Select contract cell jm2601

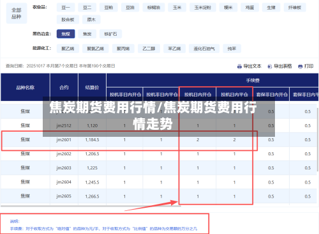64,140
